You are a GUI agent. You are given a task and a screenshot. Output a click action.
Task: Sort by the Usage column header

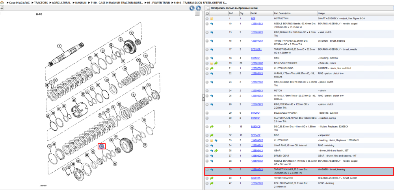(x=355, y=13)
